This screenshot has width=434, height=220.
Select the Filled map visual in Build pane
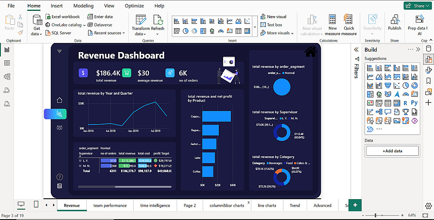click(x=388, y=94)
